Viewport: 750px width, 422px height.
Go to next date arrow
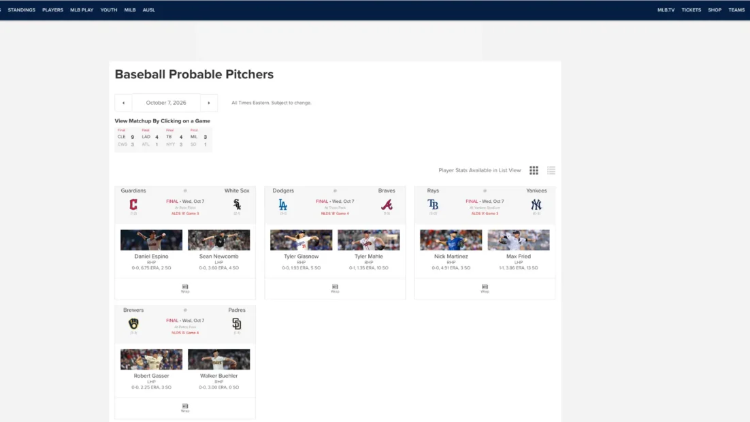tap(208, 103)
